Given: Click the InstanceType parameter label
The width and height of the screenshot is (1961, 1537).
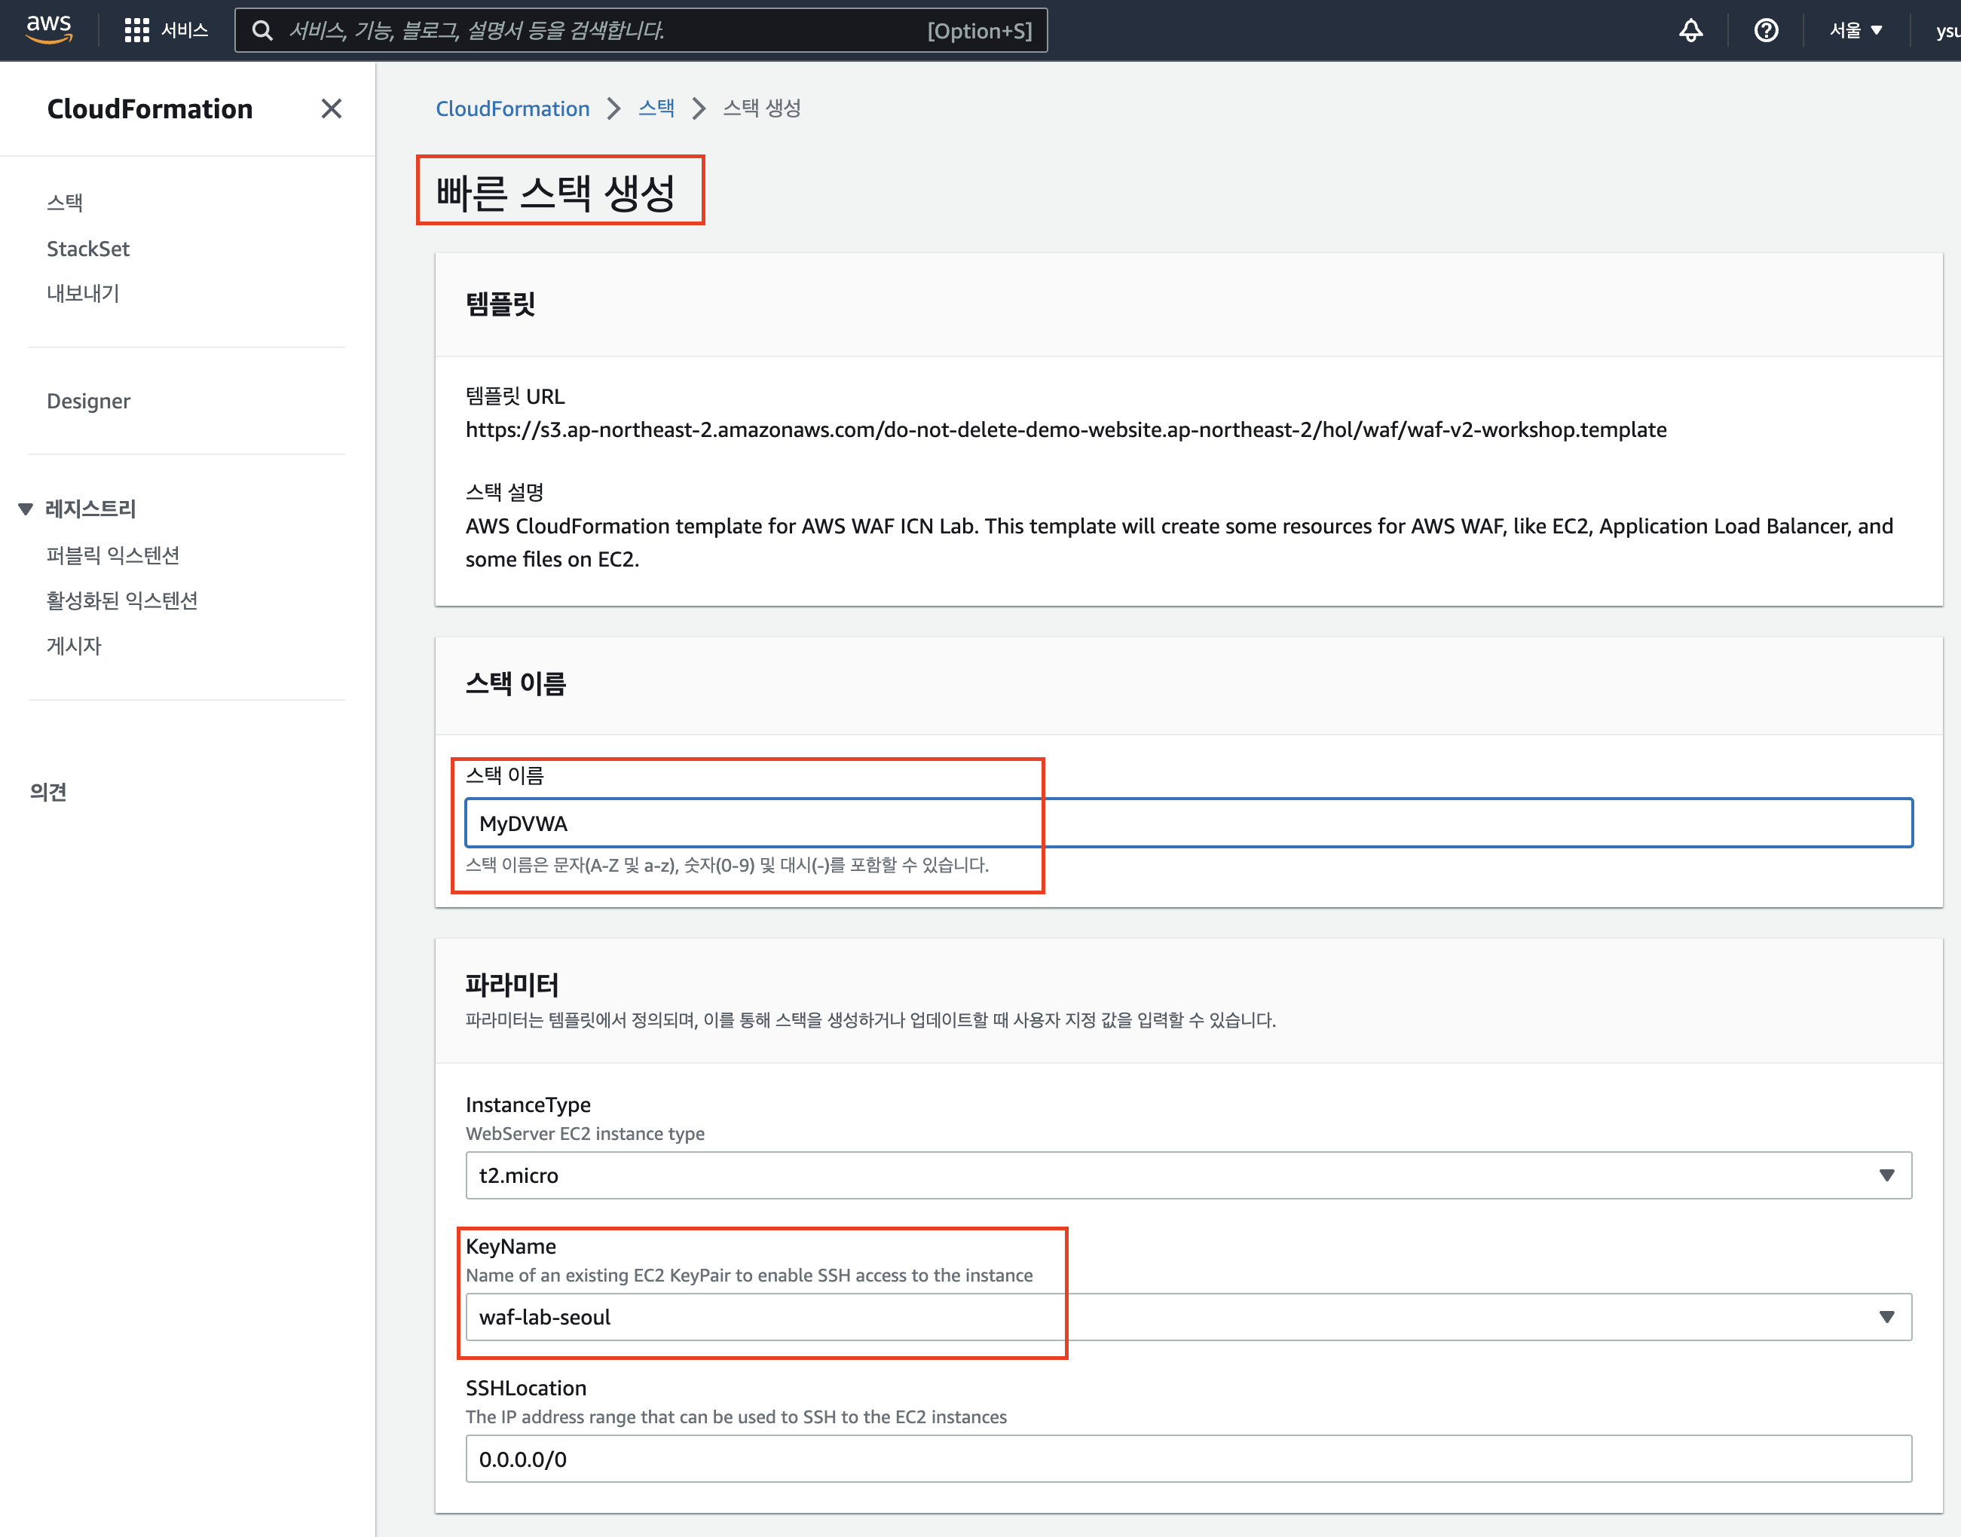Looking at the screenshot, I should 528,1105.
